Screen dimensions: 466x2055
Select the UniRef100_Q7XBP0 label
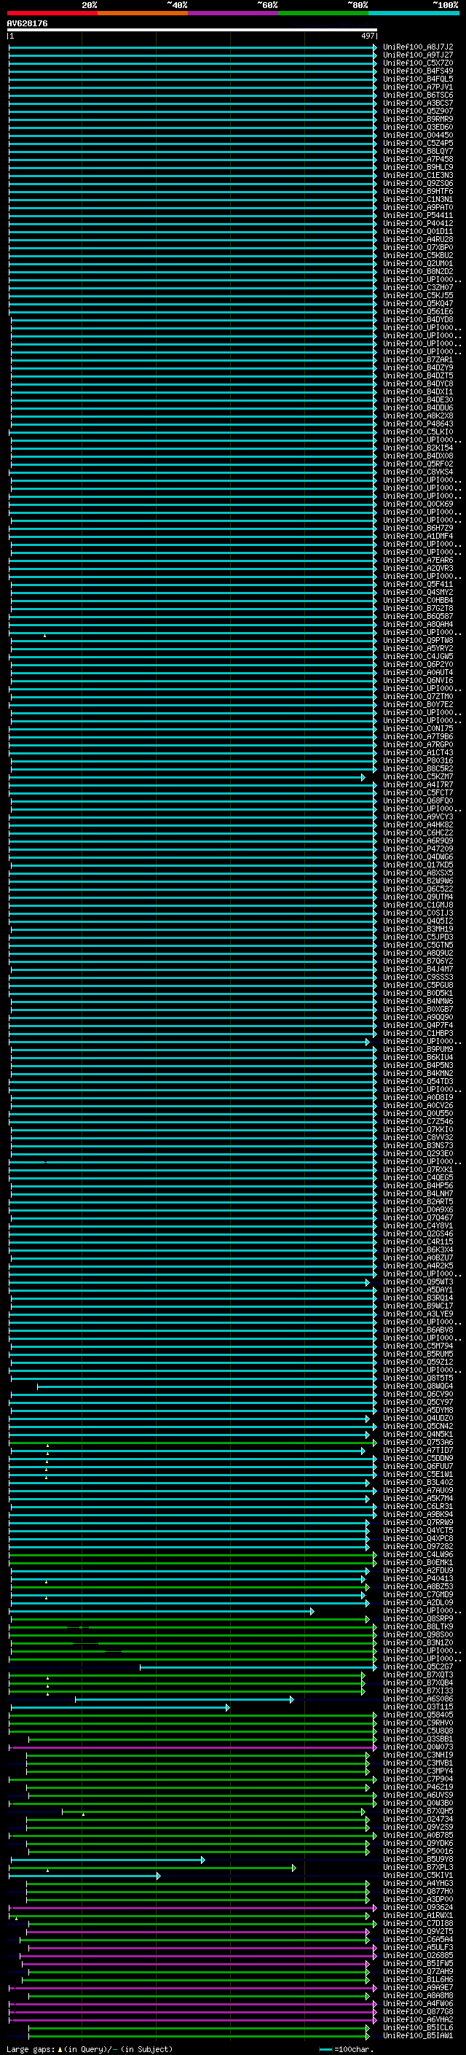417,247
